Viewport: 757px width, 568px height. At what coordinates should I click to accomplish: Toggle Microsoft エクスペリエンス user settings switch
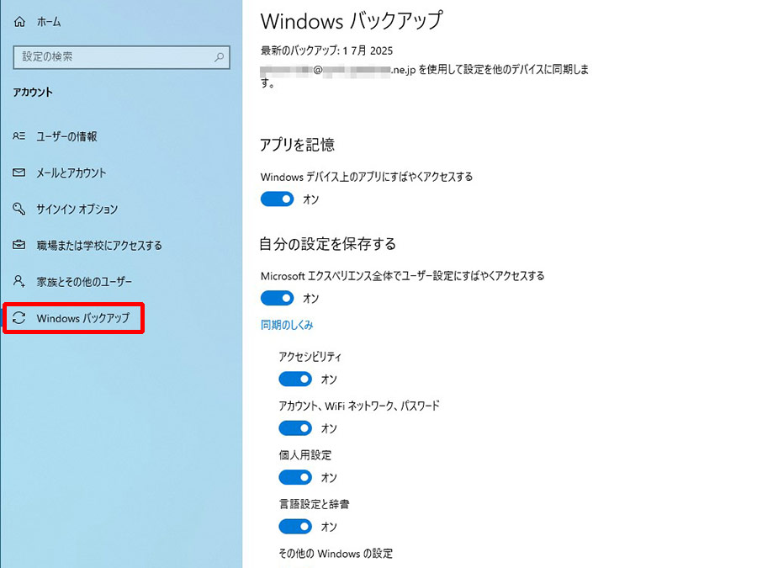click(x=277, y=298)
